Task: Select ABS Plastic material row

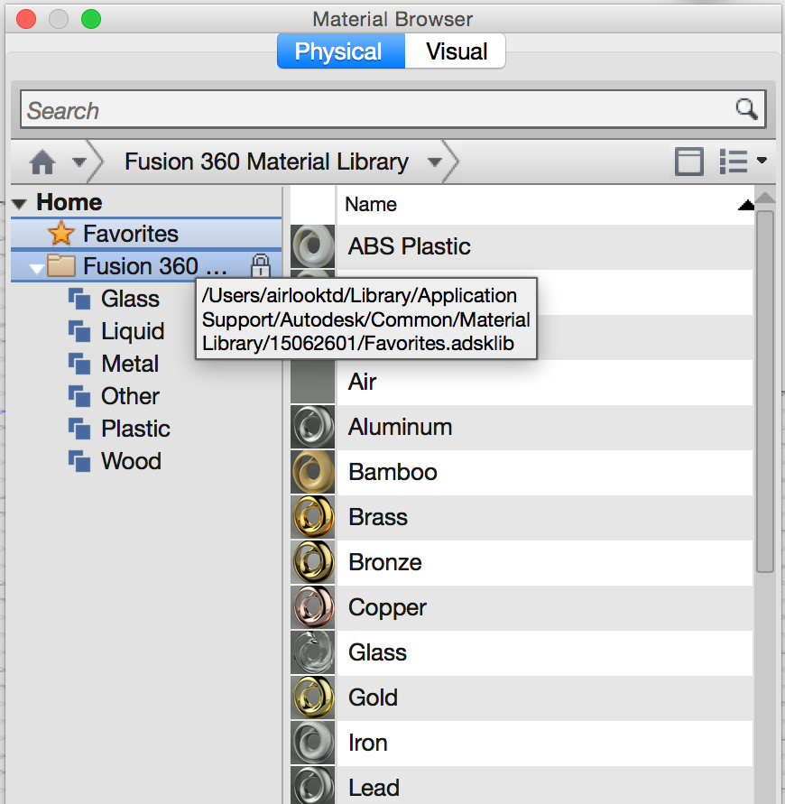Action: [x=522, y=246]
